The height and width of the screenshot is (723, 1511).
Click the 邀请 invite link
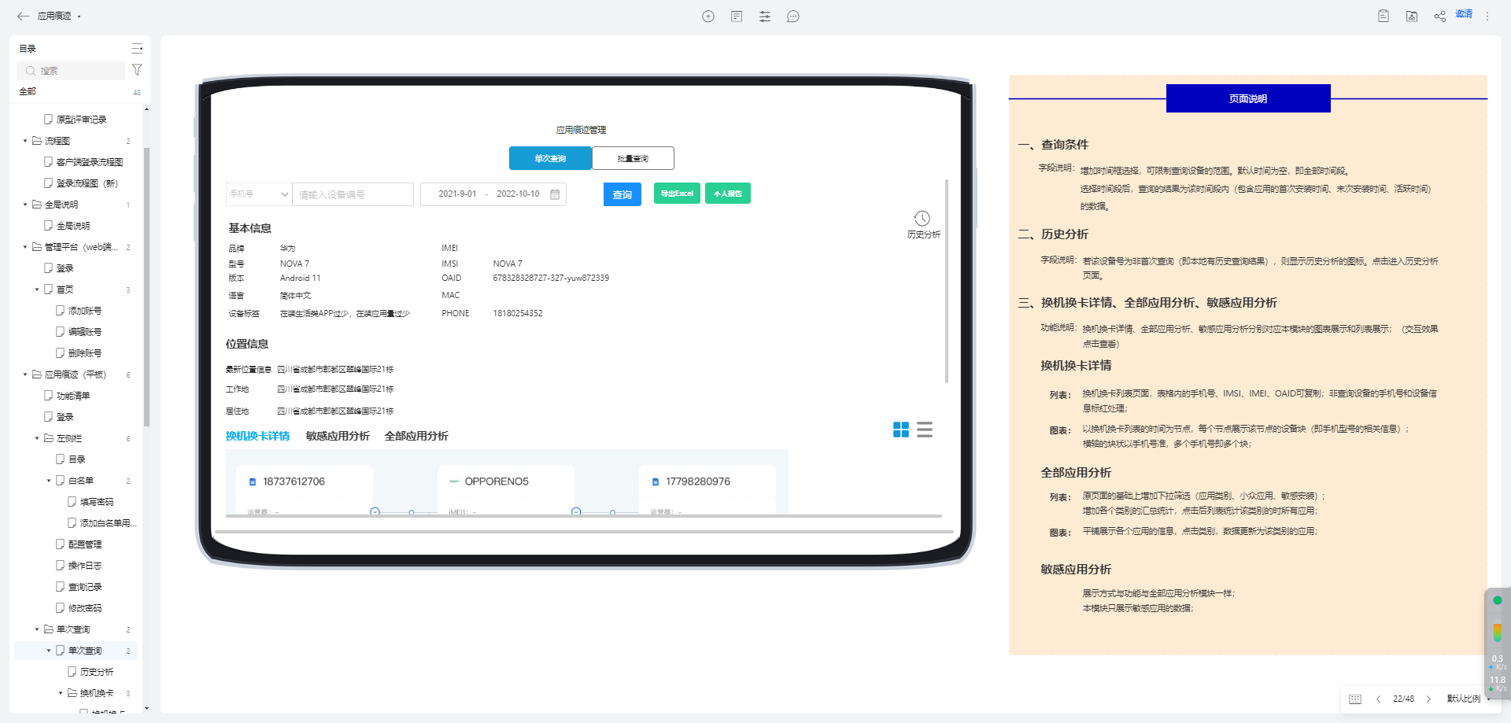1464,14
